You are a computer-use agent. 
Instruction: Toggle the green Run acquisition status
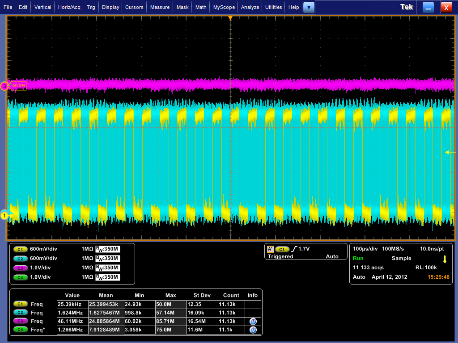[358, 258]
